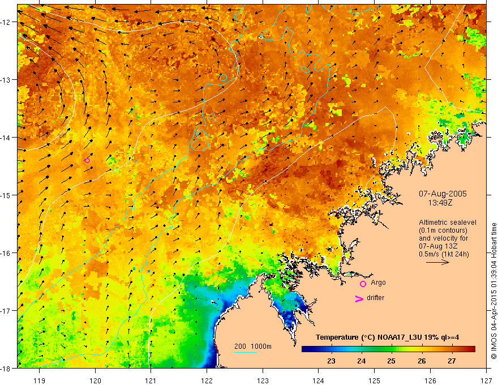Click the velocity scale reference arrow

[x=437, y=262]
